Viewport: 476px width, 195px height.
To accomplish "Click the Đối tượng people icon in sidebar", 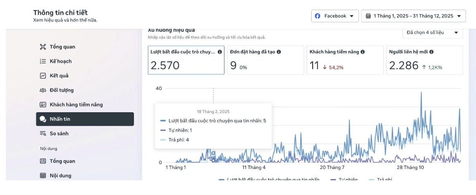I will pyautogui.click(x=43, y=90).
